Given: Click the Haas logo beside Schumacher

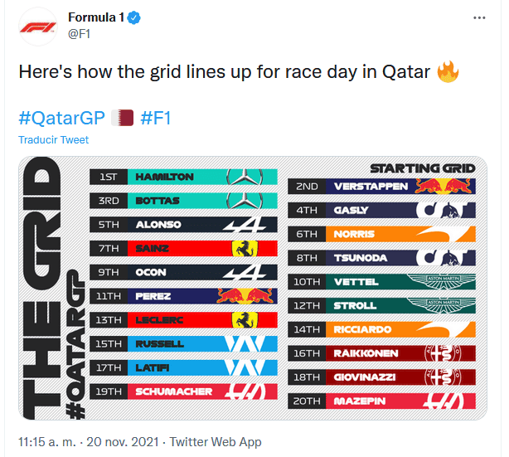Looking at the screenshot, I should point(250,391).
